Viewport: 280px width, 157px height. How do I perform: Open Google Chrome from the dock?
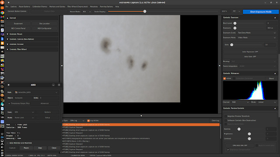tap(2, 13)
